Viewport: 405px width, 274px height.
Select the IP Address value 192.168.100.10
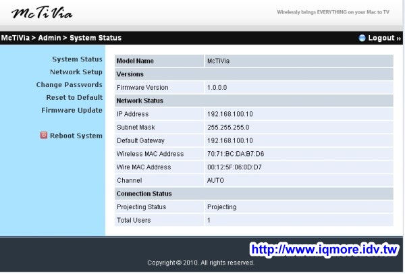(x=230, y=114)
